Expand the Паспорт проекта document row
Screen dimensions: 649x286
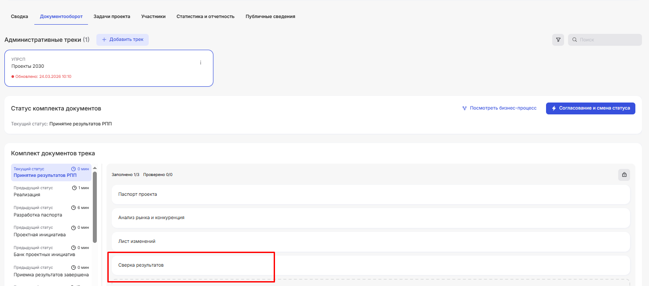click(370, 194)
